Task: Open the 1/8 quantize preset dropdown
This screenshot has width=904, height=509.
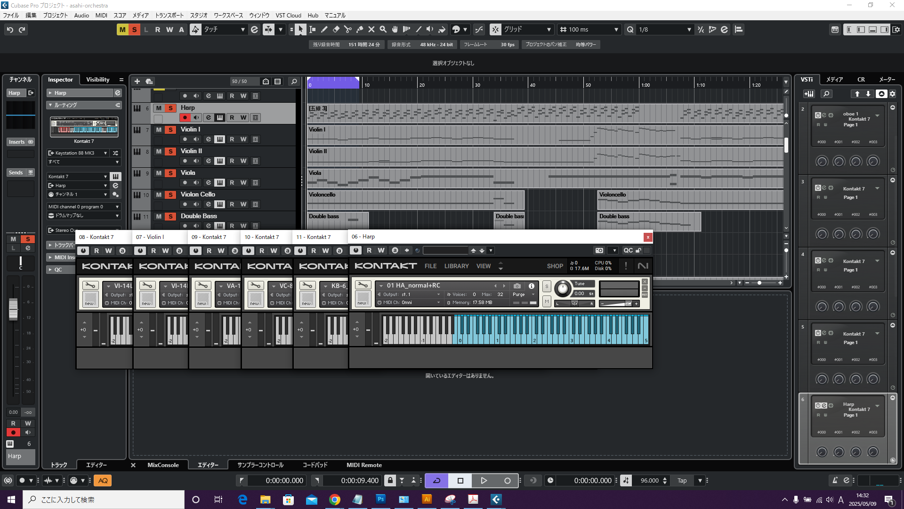Action: coord(689,30)
